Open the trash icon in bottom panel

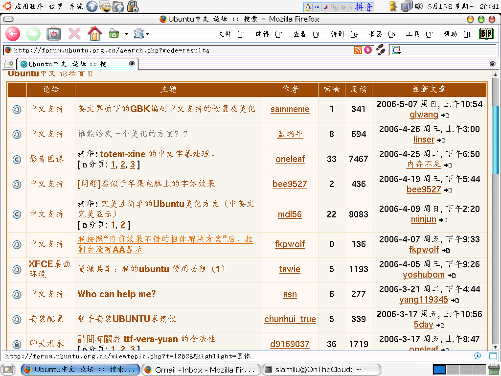click(494, 370)
